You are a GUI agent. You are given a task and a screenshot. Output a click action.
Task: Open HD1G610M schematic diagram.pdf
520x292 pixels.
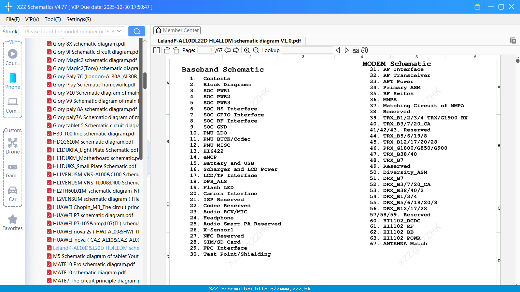pos(90,142)
